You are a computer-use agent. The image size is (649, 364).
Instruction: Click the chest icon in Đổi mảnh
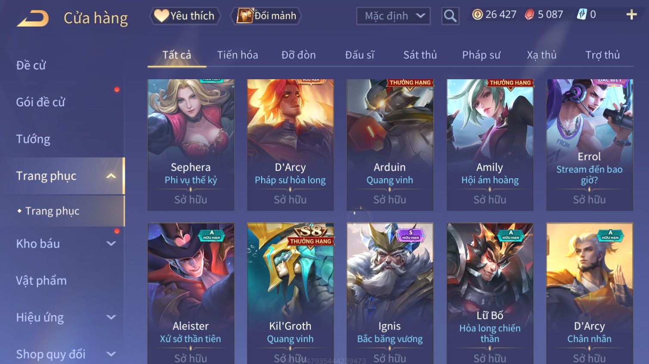(244, 16)
